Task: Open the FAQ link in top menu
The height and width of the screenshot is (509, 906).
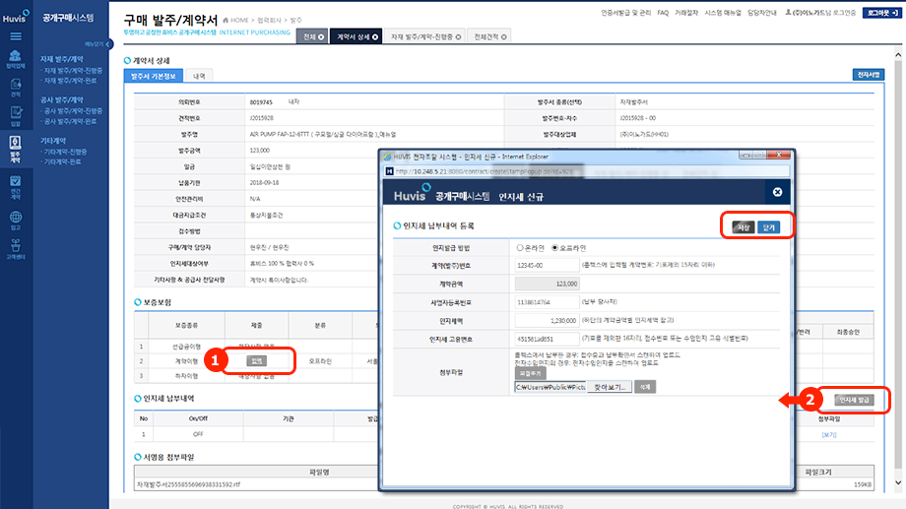Action: coord(663,13)
